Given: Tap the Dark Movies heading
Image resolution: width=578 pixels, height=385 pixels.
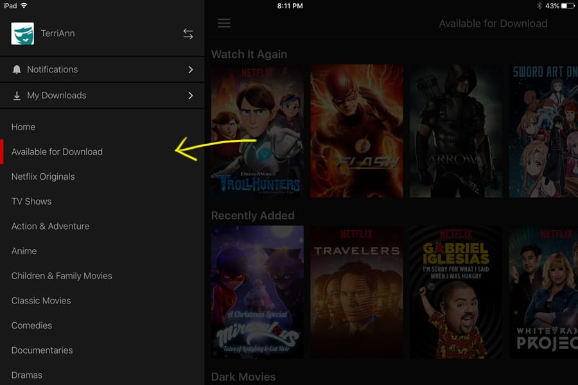Looking at the screenshot, I should tap(243, 377).
